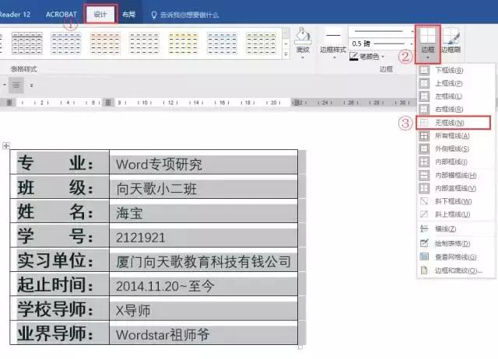This screenshot has width=498, height=359.
Task: Click the 边框 borders grid icon
Action: tap(428, 36)
